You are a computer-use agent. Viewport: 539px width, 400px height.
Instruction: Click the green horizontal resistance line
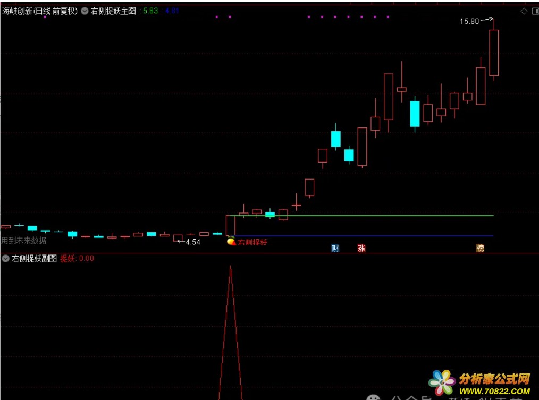tap(364, 216)
